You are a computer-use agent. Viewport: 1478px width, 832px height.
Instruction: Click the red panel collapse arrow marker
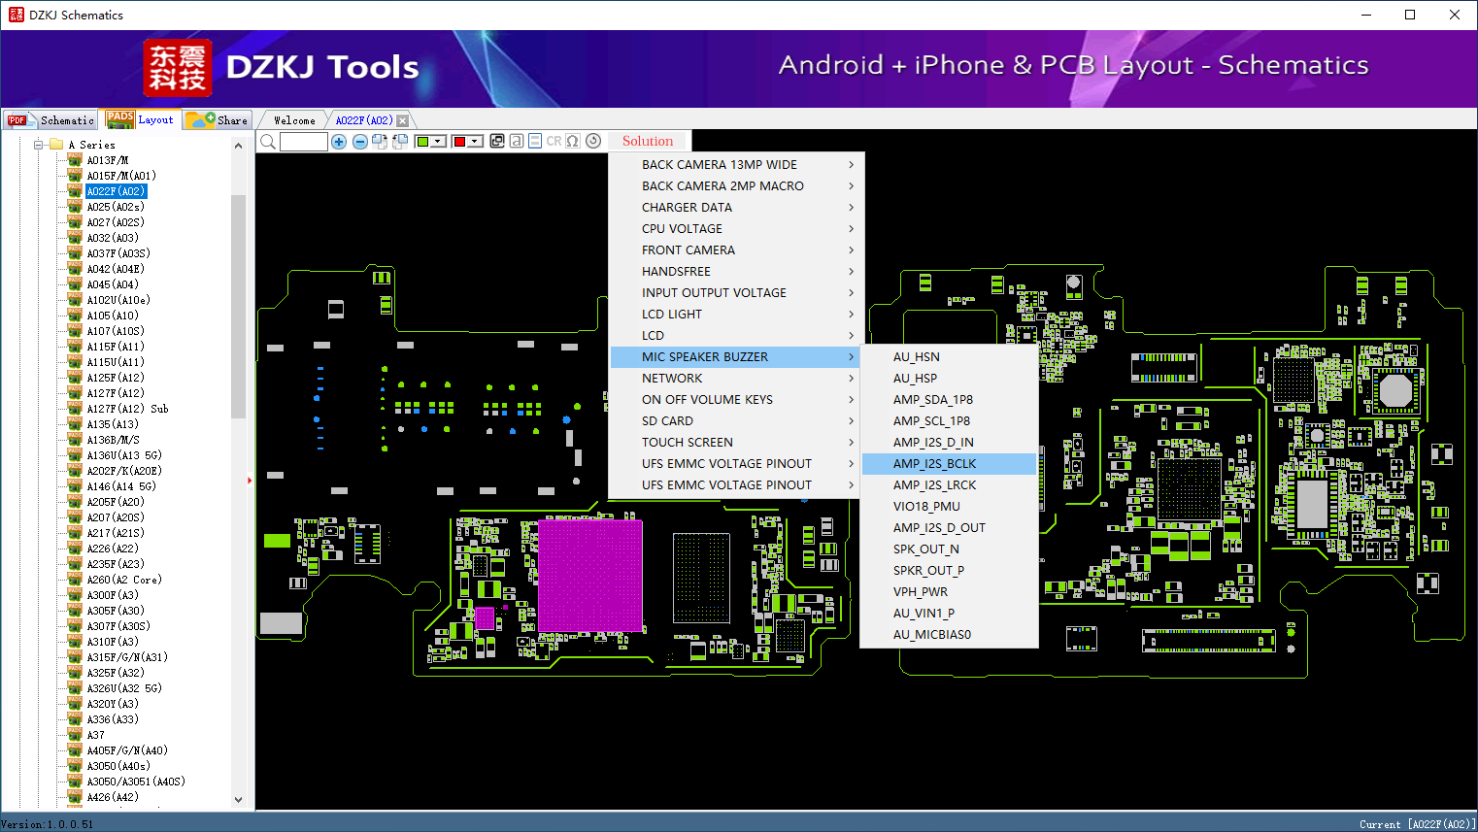pyautogui.click(x=250, y=480)
